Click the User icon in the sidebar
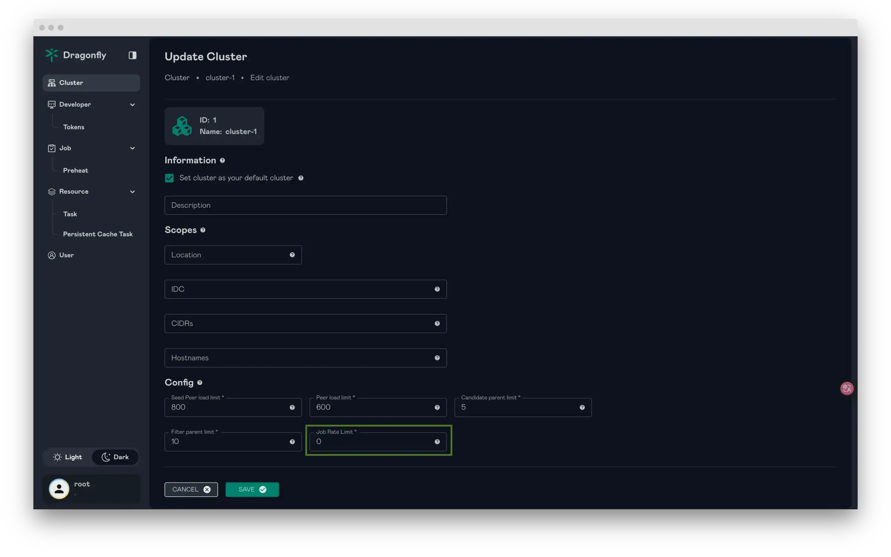This screenshot has width=891, height=557. [x=52, y=255]
